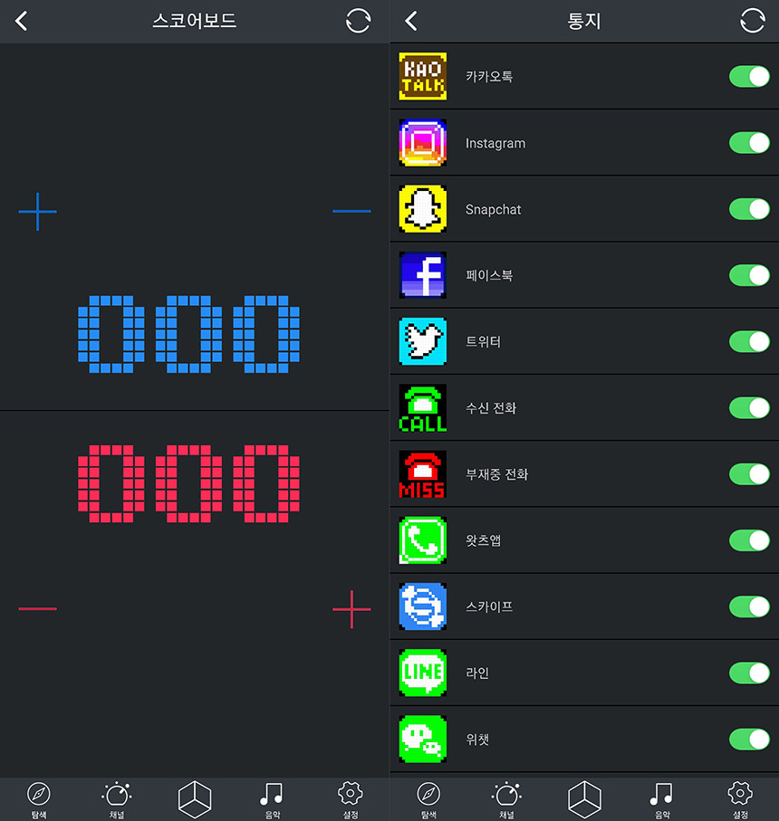This screenshot has height=821, width=779.
Task: Turn off Instagram notification switch
Action: (x=749, y=142)
